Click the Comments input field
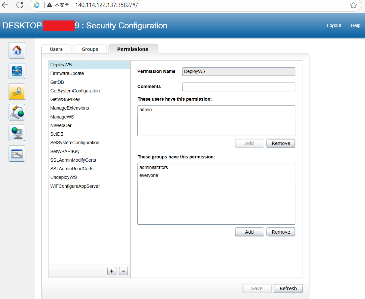 point(239,87)
